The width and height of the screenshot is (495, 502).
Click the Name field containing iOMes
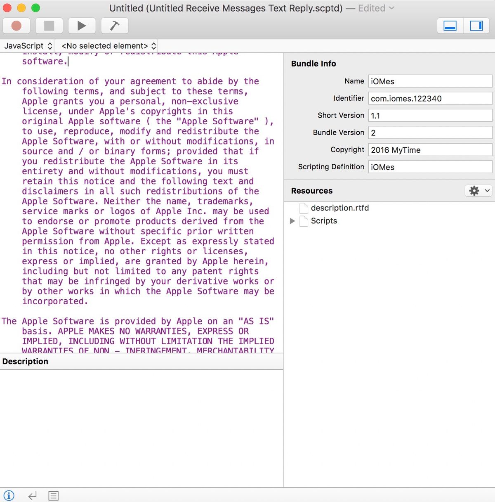[430, 81]
